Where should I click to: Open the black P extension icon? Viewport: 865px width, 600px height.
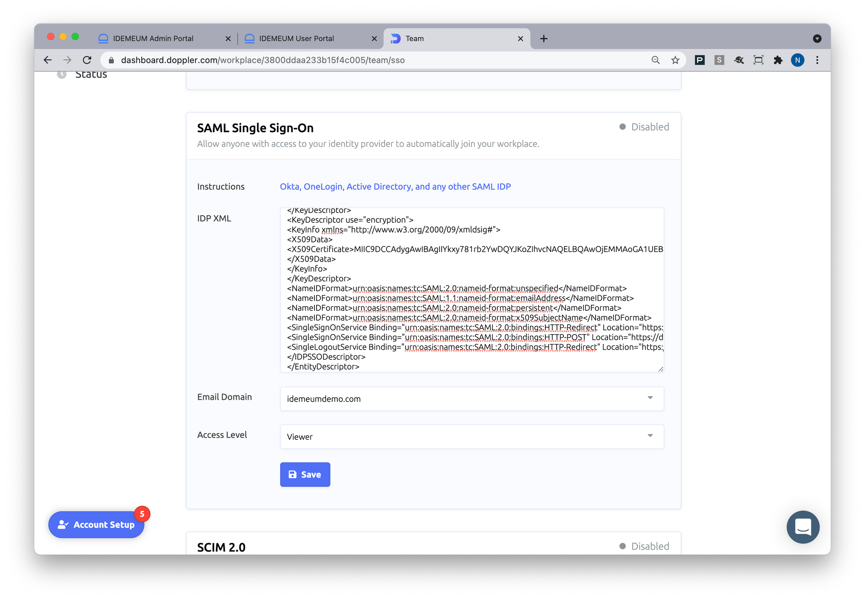(699, 60)
